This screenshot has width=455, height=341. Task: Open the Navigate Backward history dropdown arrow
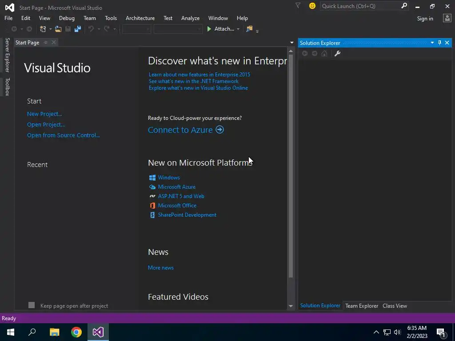(21, 29)
